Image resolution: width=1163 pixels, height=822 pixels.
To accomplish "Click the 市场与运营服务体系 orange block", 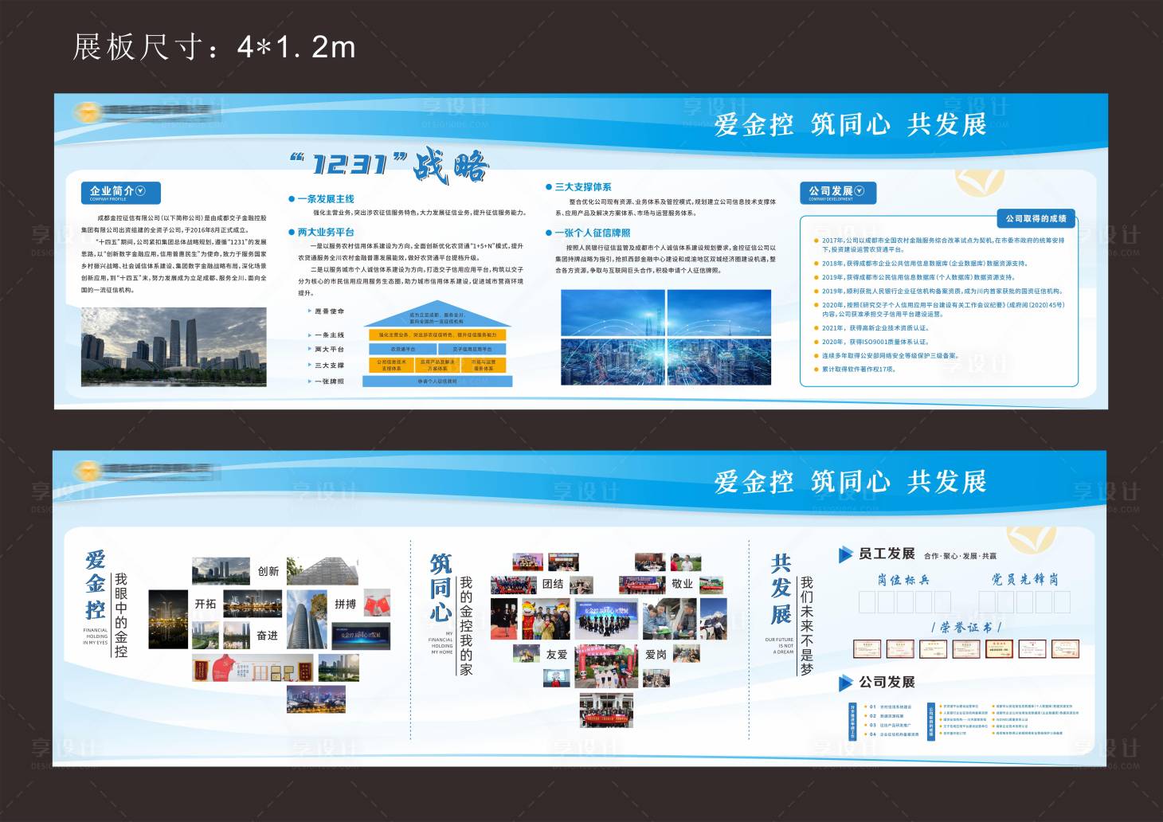I will click(484, 365).
